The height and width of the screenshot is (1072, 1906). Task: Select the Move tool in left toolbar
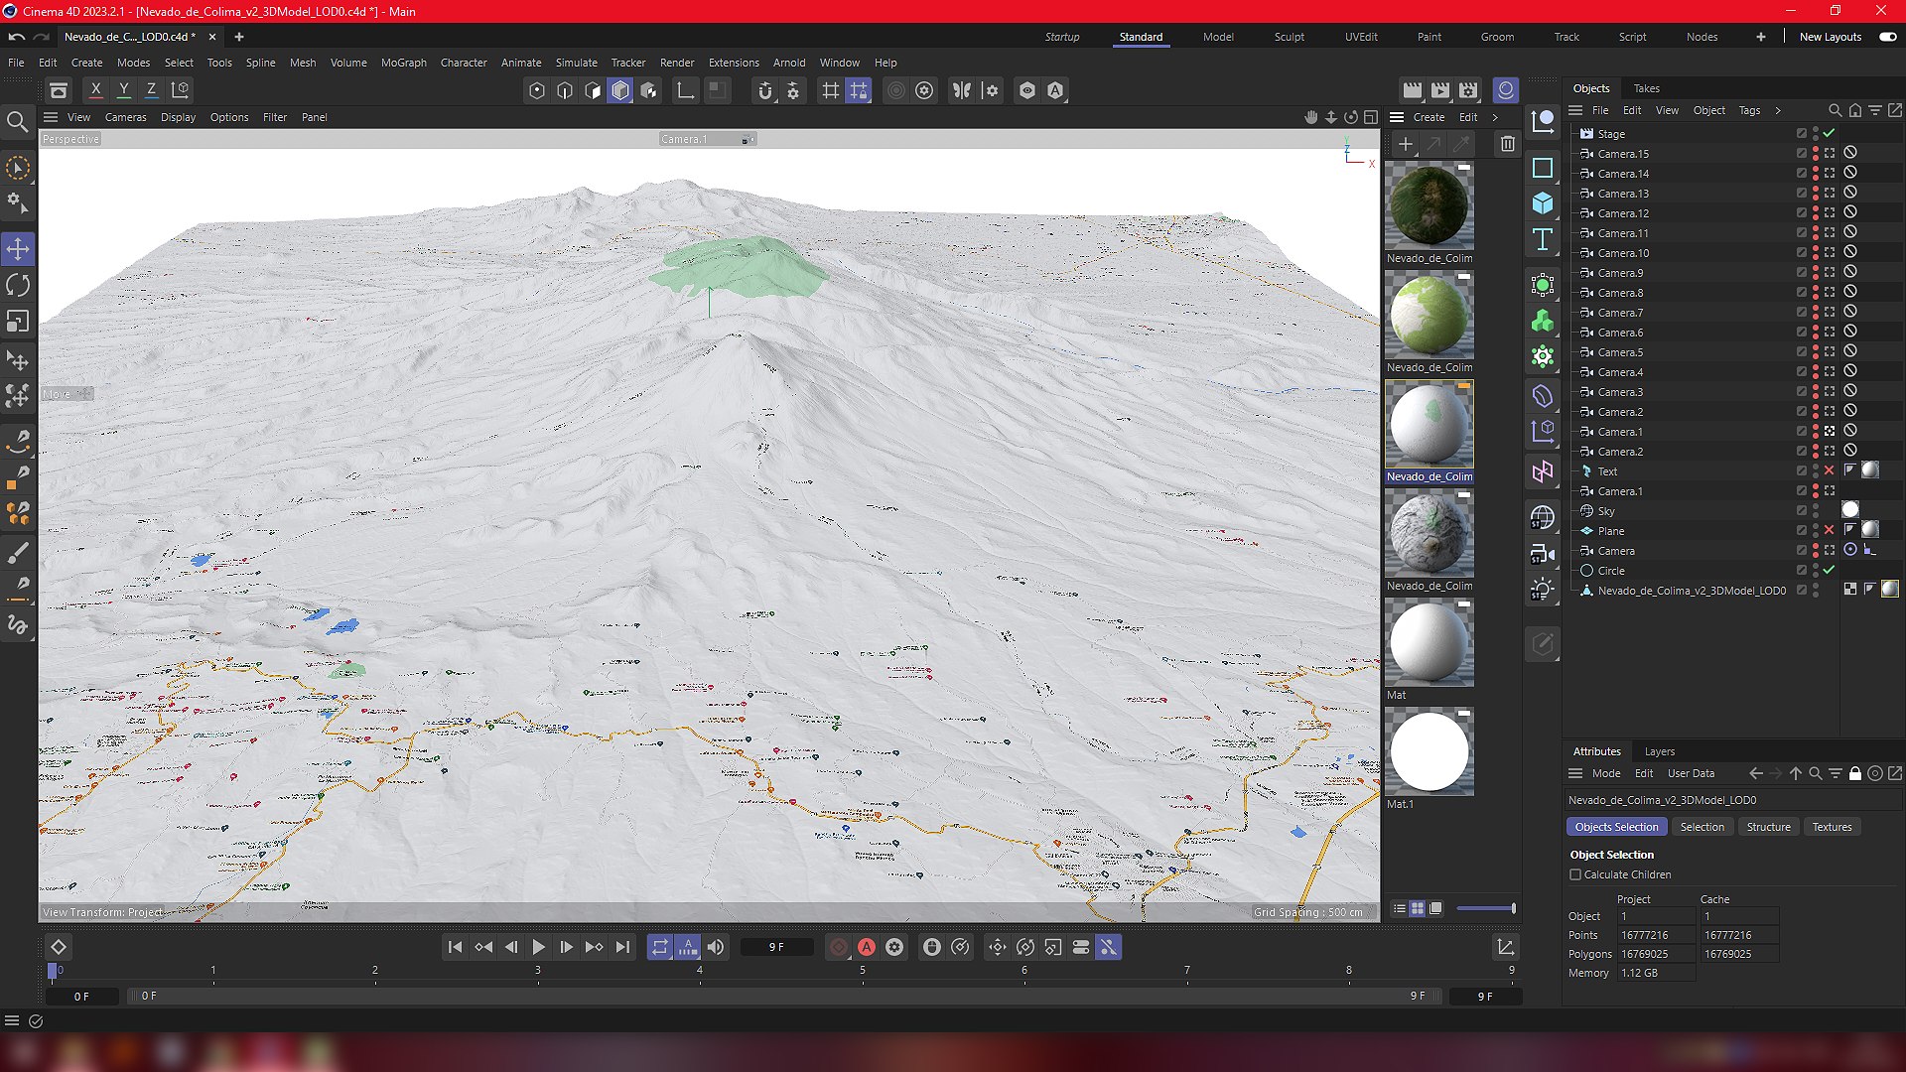(x=18, y=249)
